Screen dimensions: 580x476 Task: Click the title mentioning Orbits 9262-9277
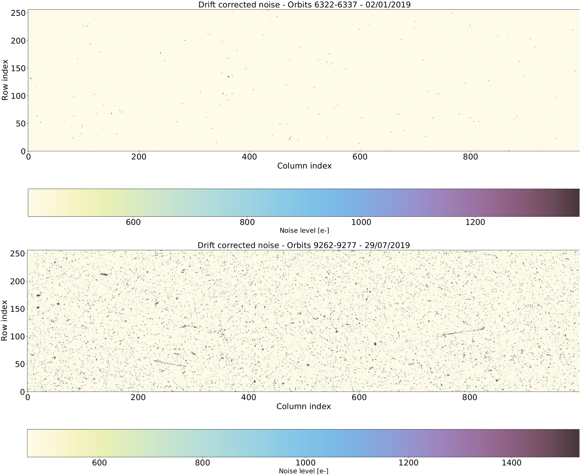[304, 245]
